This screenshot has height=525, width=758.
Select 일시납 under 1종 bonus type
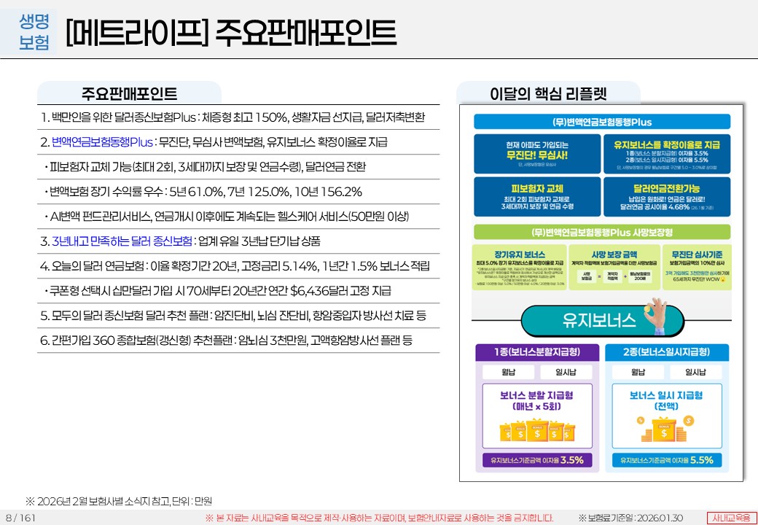click(564, 372)
